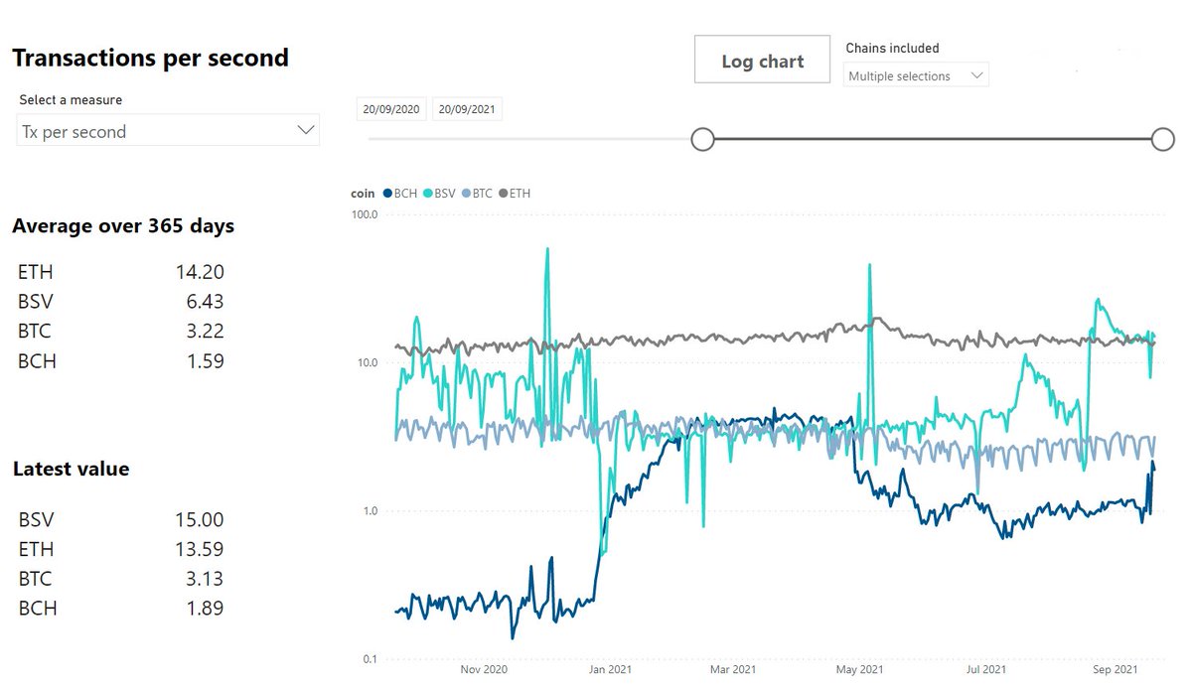Open the Chains included dropdown
This screenshot has width=1192, height=686.
(x=916, y=75)
